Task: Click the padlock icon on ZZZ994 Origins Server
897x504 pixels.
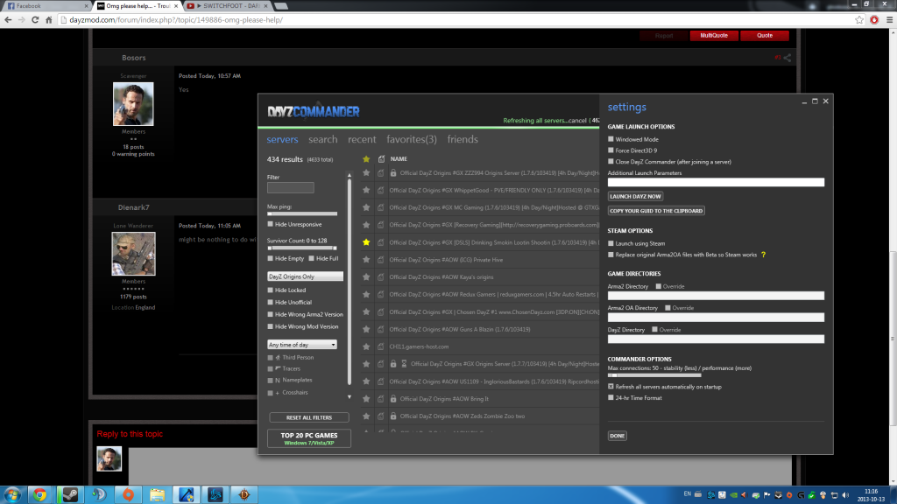Action: [394, 173]
